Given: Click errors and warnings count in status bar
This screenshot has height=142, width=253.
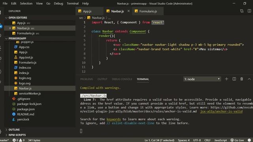Looking at the screenshot, I should [19, 140].
